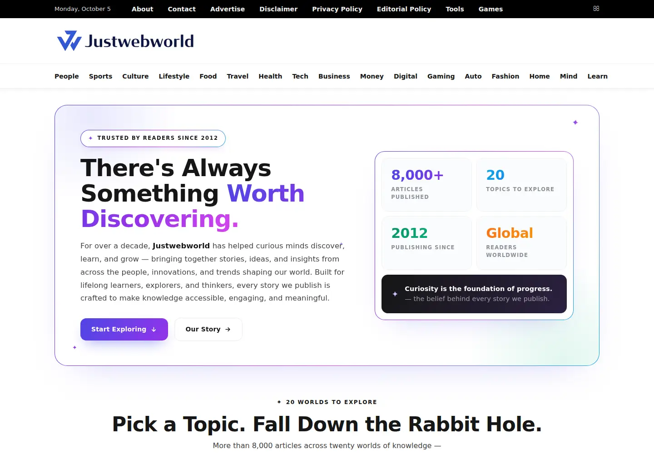The height and width of the screenshot is (454, 654).
Task: Open the Games menu item
Action: [490, 9]
